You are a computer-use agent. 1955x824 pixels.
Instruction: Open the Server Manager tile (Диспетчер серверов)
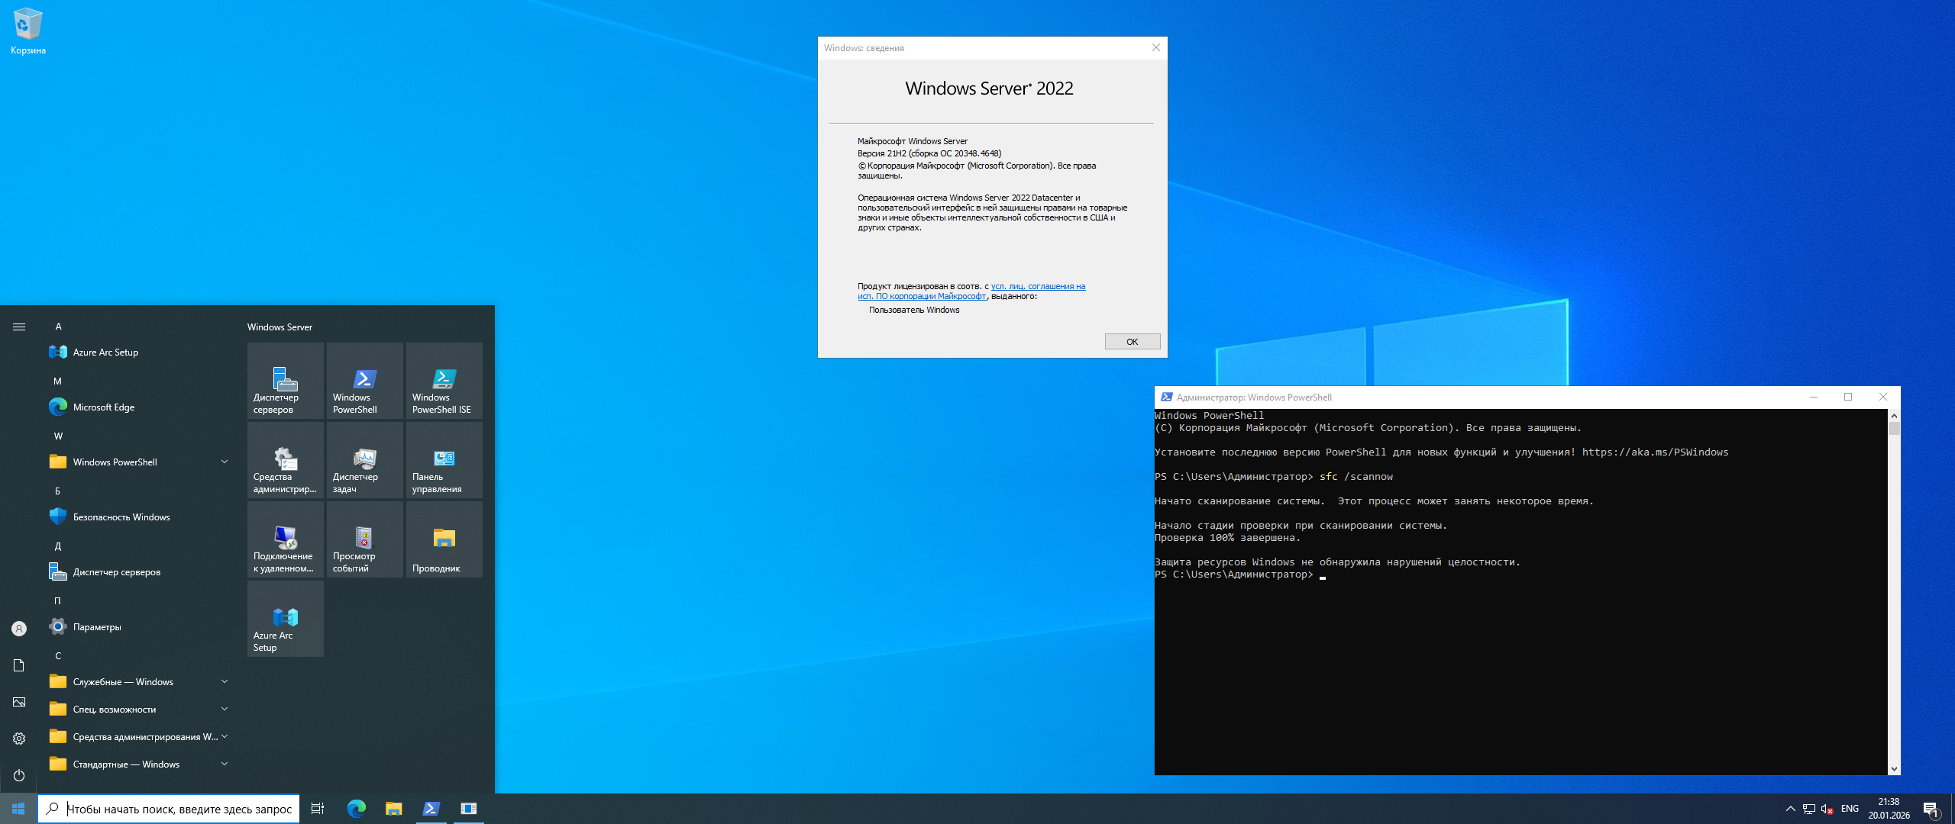tap(285, 381)
